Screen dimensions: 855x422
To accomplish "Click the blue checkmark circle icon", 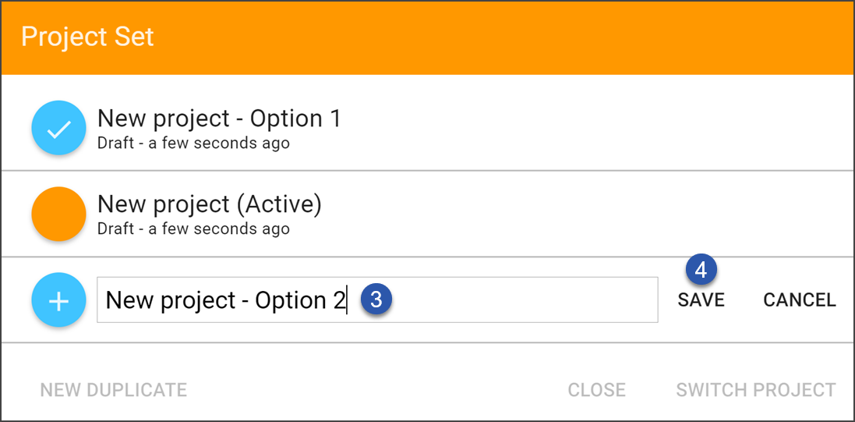I will pyautogui.click(x=59, y=128).
